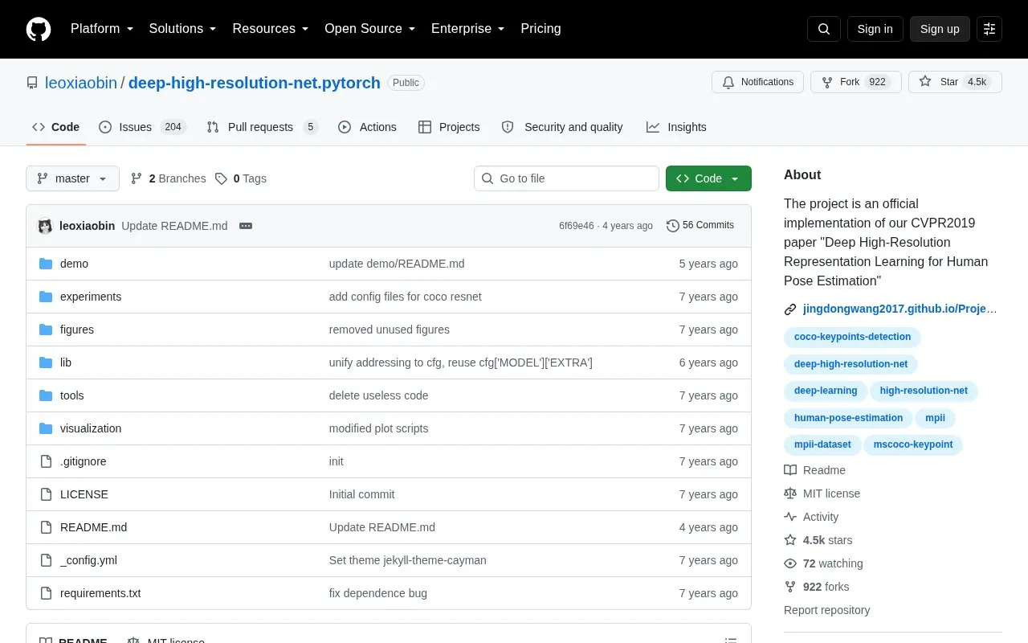Select deep-learning topic tag
1028x643 pixels.
coord(826,391)
